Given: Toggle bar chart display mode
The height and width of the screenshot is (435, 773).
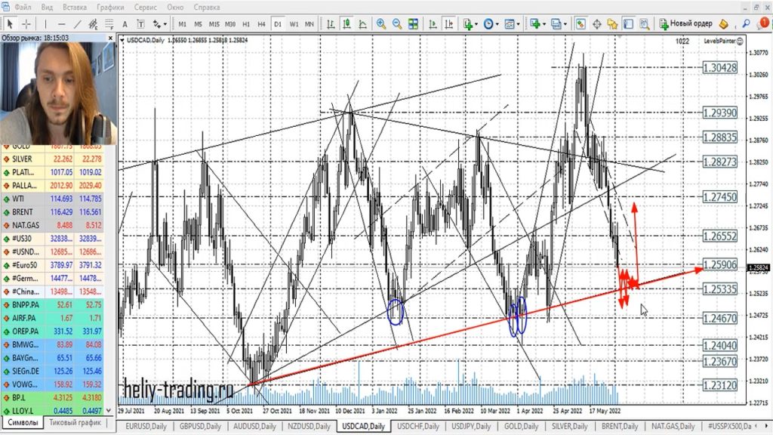Looking at the screenshot, I should click(331, 24).
